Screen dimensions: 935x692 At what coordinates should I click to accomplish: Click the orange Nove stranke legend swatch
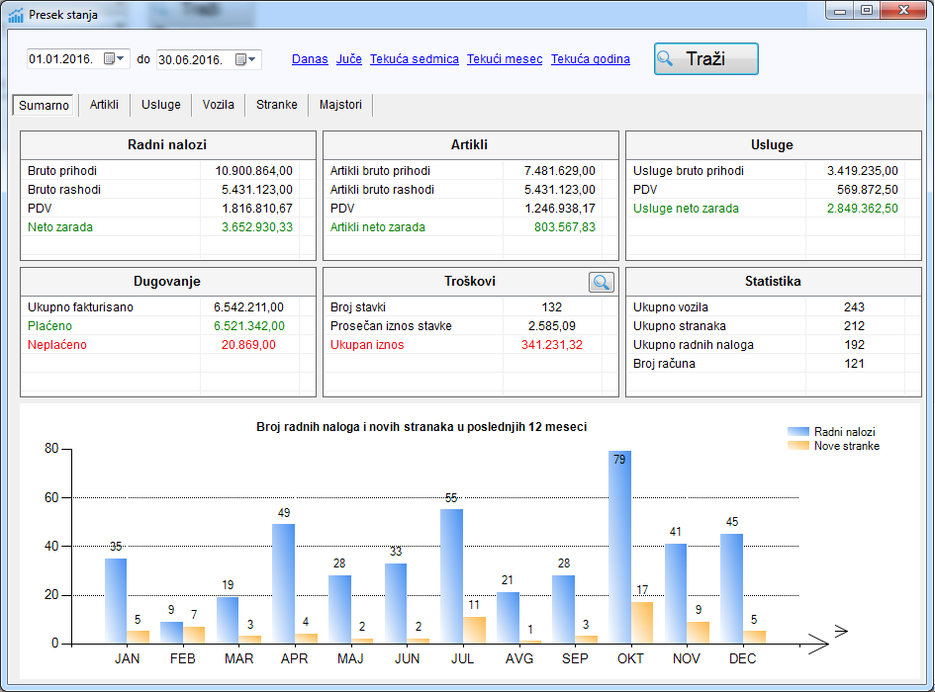pyautogui.click(x=797, y=445)
